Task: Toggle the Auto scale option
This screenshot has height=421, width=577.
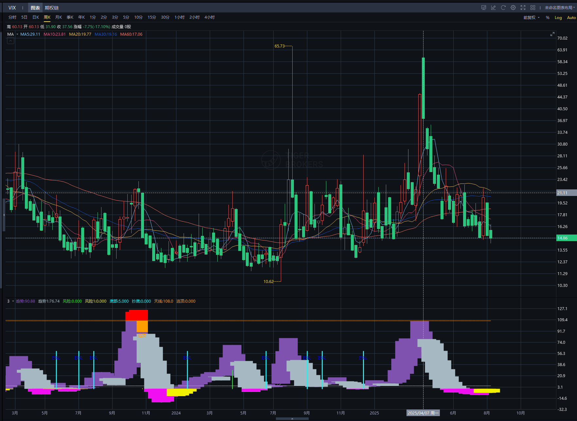Action: [571, 18]
